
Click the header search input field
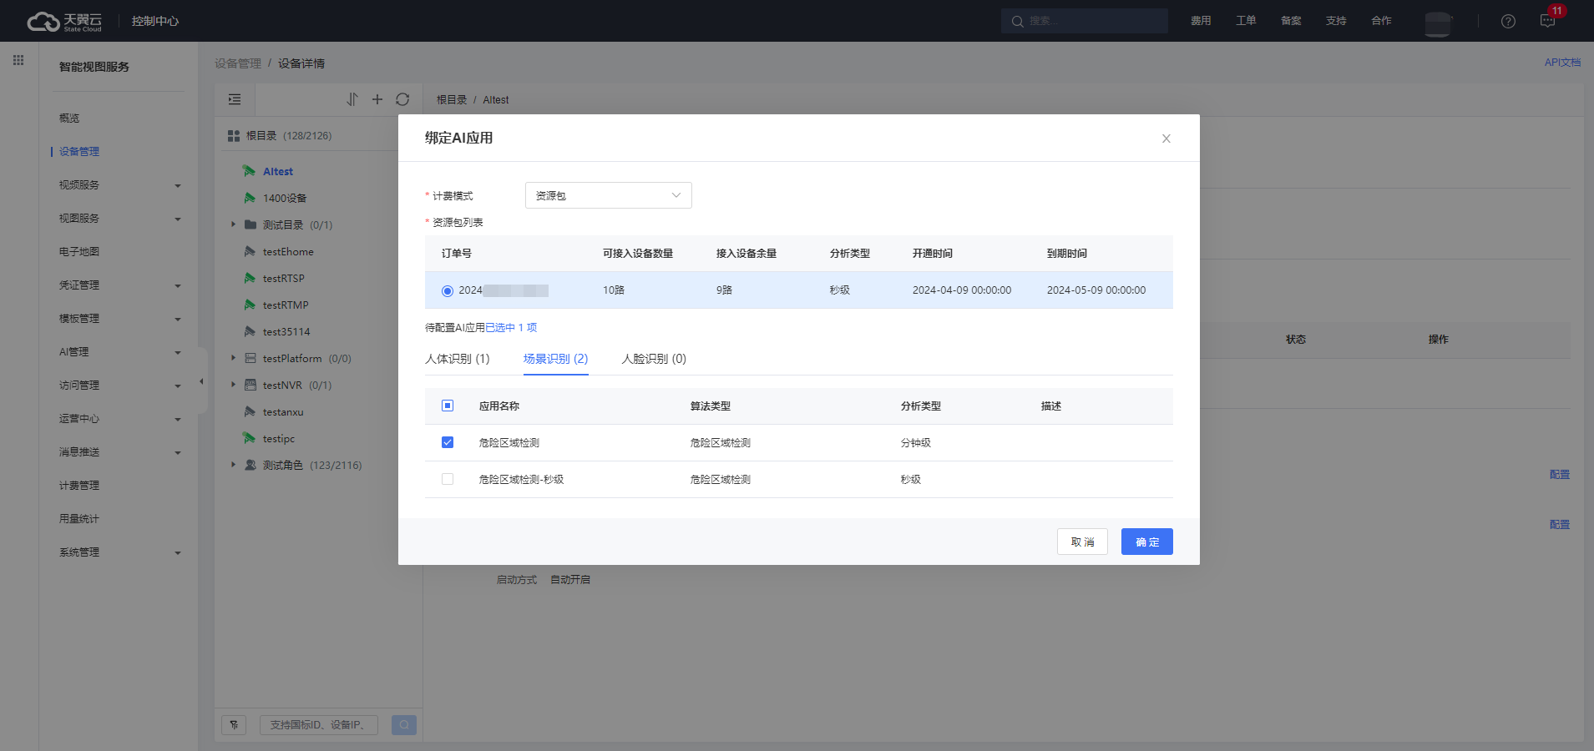pos(1085,21)
